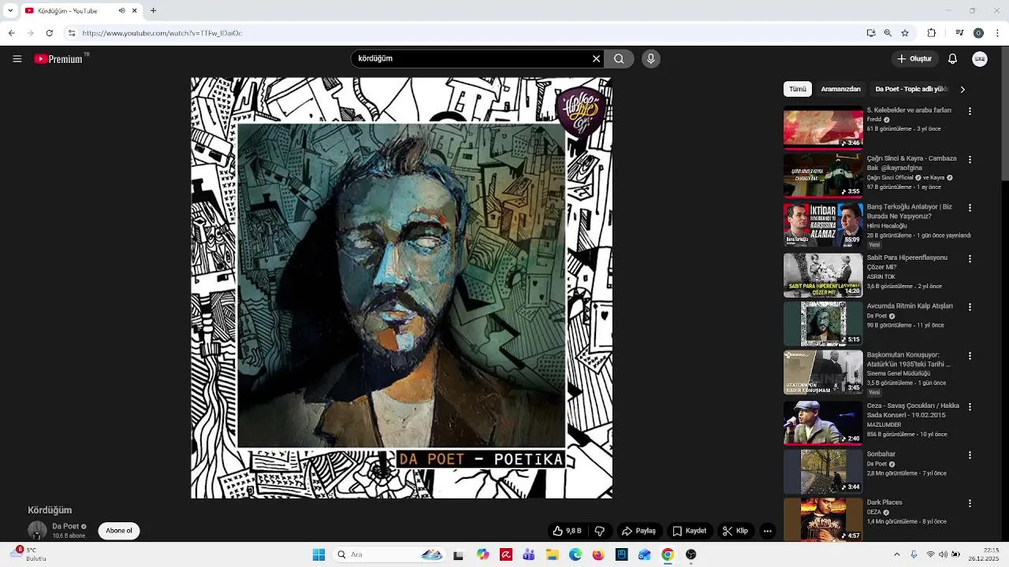Image resolution: width=1009 pixels, height=567 pixels.
Task: Open options for 'Avcumda Ritmin Kalp Atışları' video
Action: pos(970,308)
